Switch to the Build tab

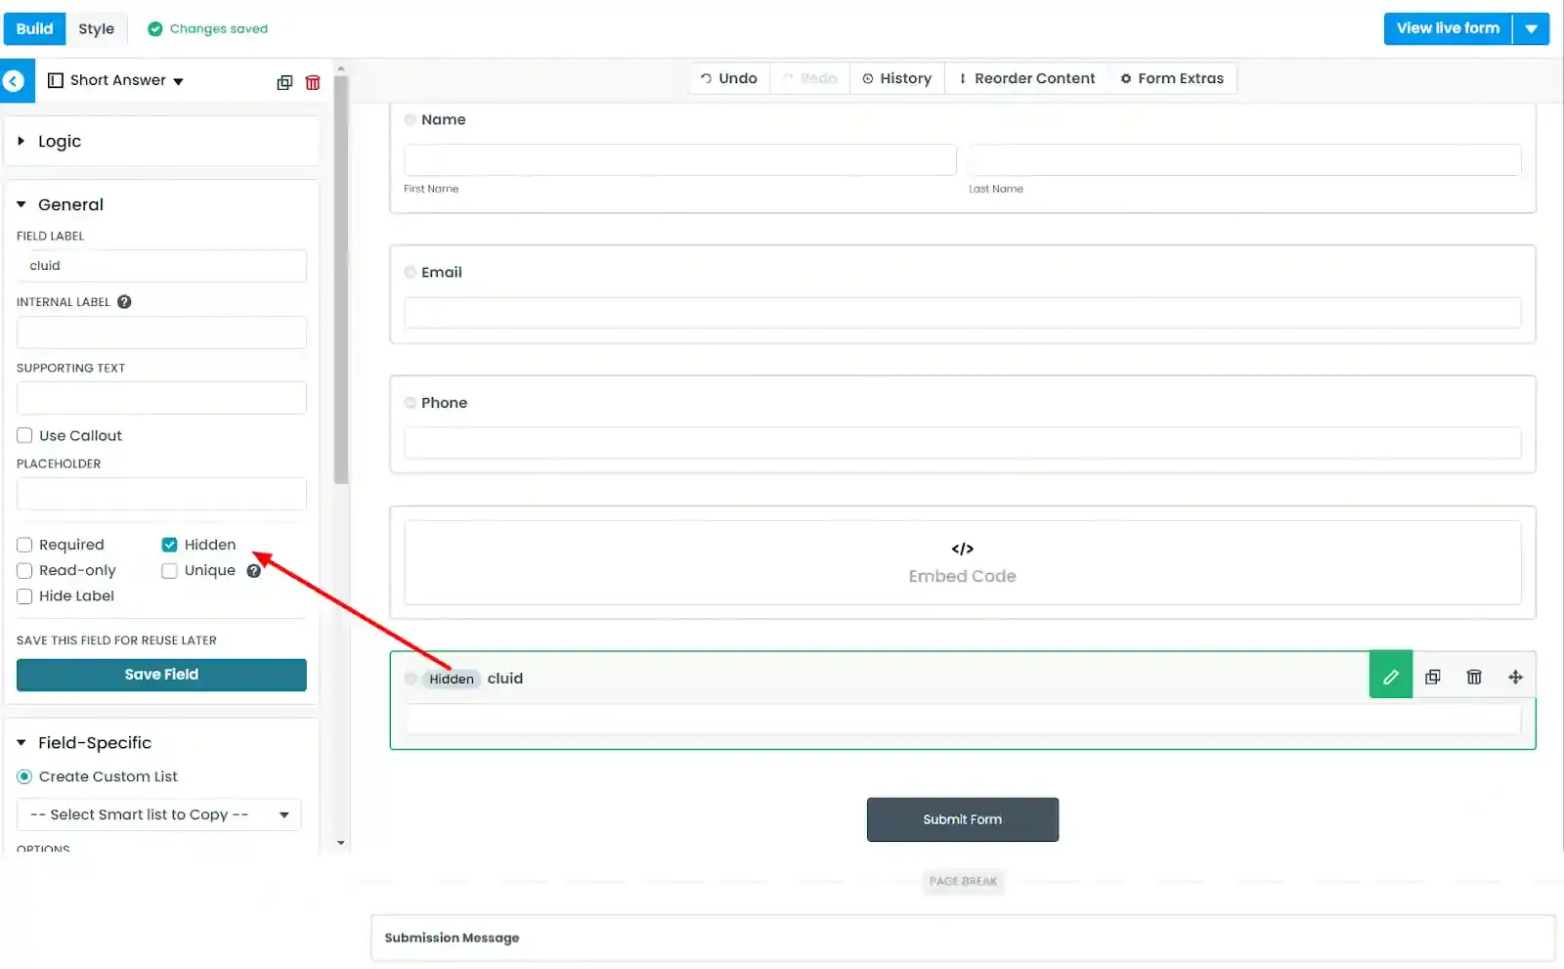click(x=34, y=29)
